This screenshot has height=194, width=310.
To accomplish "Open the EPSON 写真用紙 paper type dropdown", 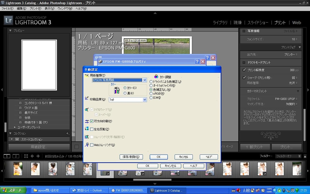I will [144, 80].
